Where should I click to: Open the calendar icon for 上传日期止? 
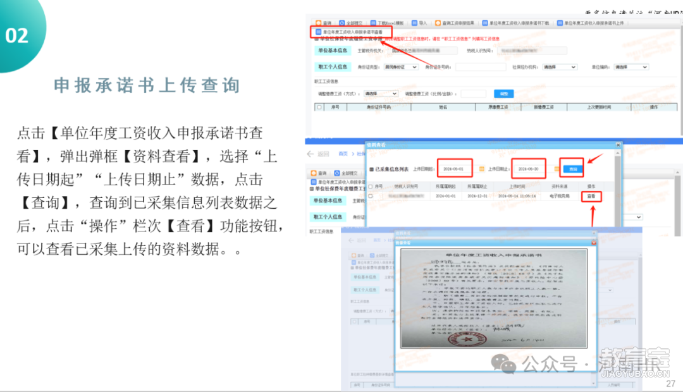[557, 169]
